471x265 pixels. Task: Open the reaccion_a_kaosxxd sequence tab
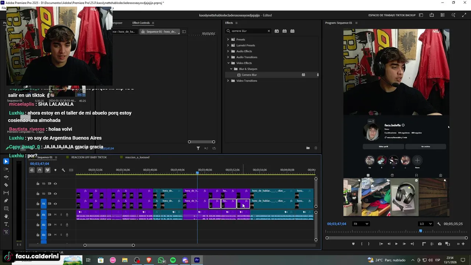pos(137,157)
